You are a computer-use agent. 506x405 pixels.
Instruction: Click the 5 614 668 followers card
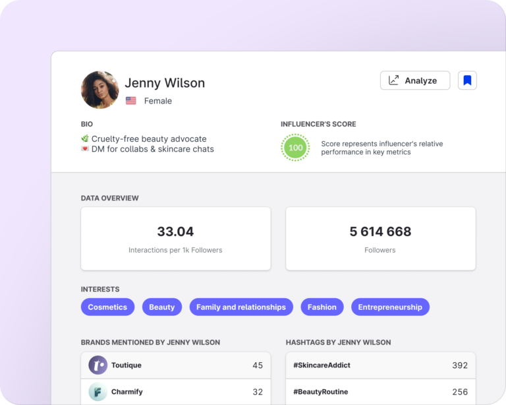380,239
